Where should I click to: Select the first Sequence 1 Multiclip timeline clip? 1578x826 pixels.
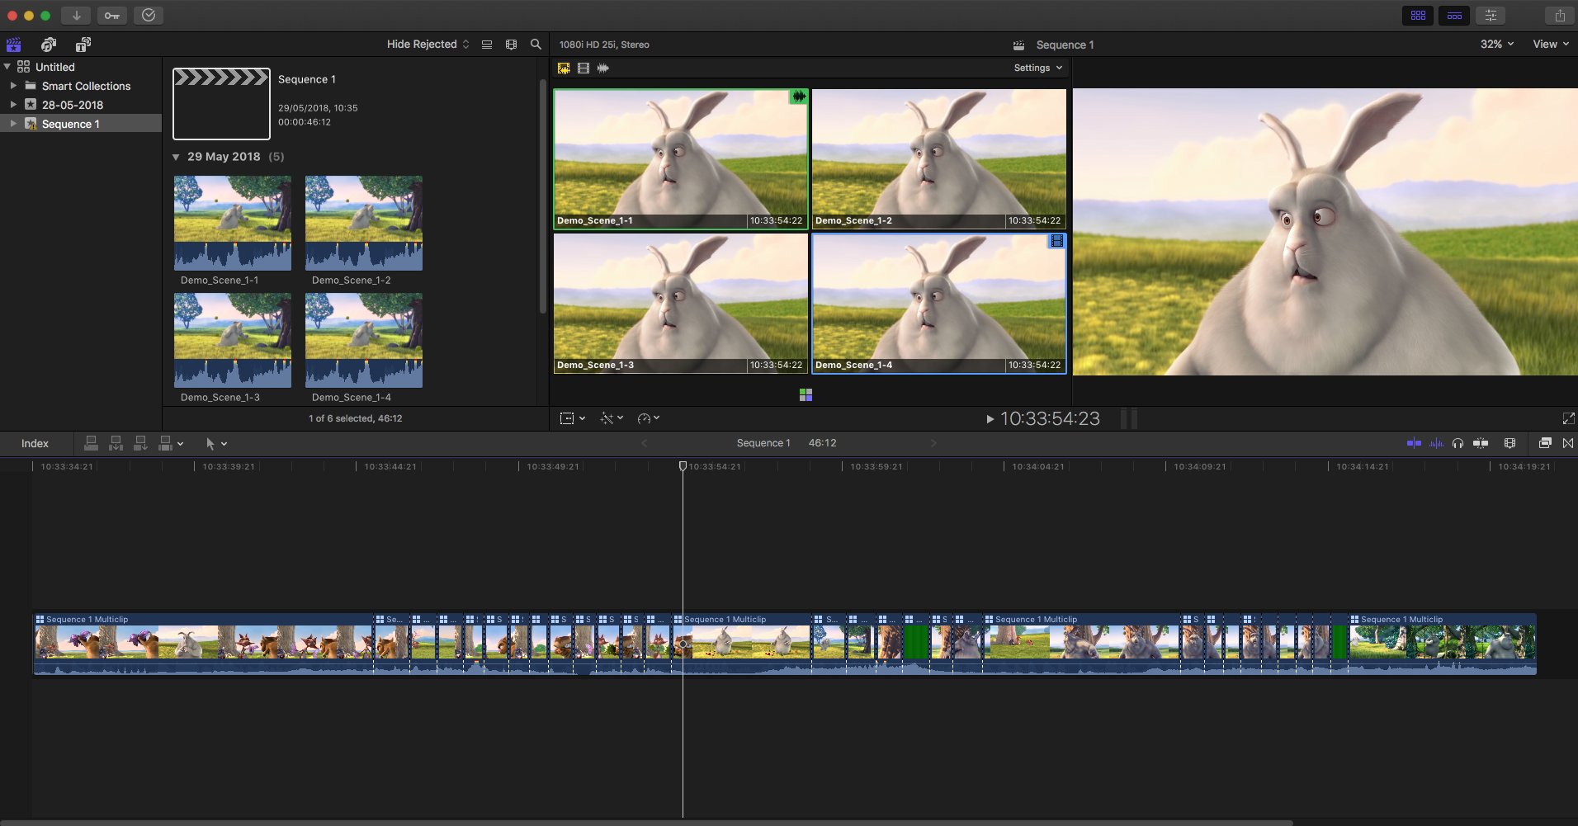pos(203,644)
